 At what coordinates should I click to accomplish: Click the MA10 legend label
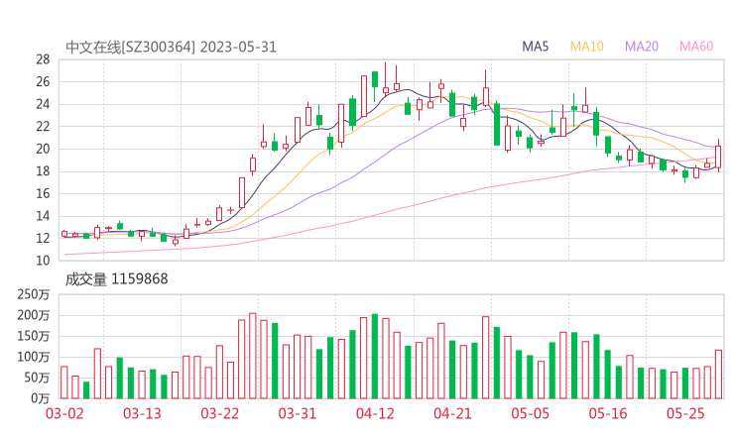pos(586,47)
